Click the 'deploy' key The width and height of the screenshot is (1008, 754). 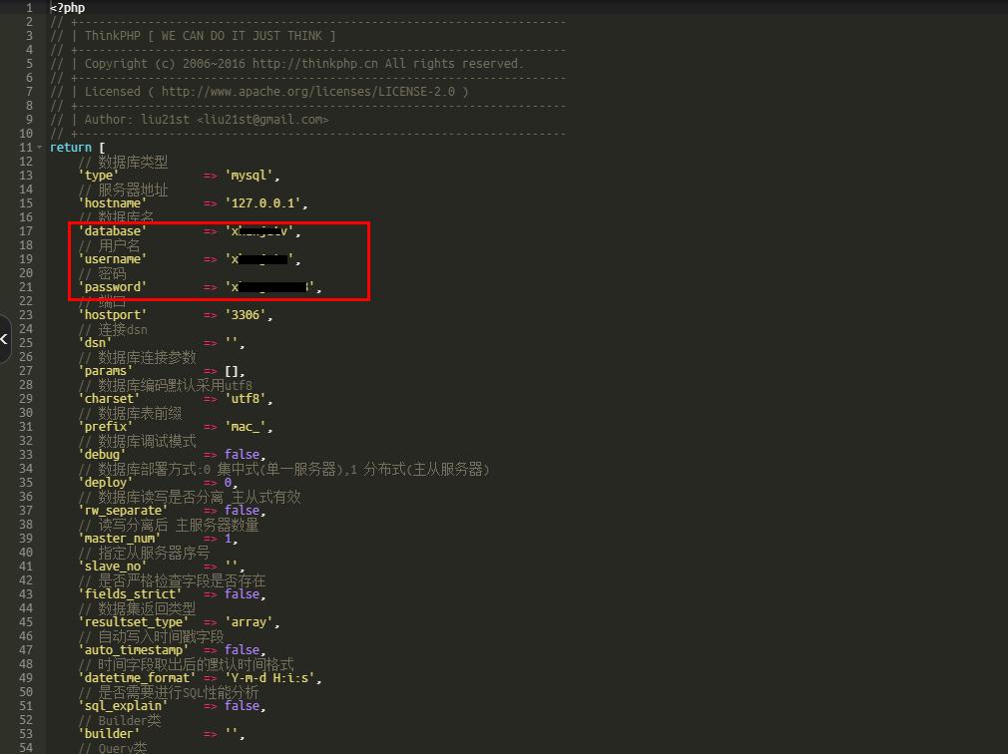pos(106,483)
